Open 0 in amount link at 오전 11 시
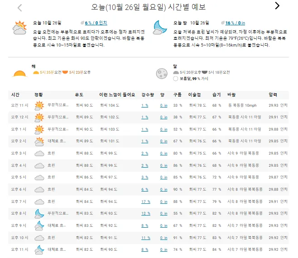This screenshot has width=298, height=258. [x=163, y=105]
